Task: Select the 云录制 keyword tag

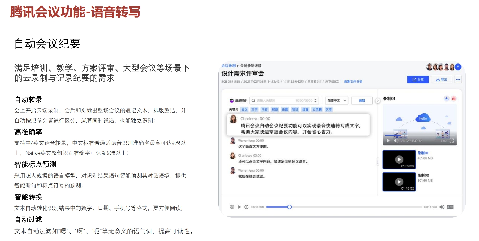Action: point(317,109)
